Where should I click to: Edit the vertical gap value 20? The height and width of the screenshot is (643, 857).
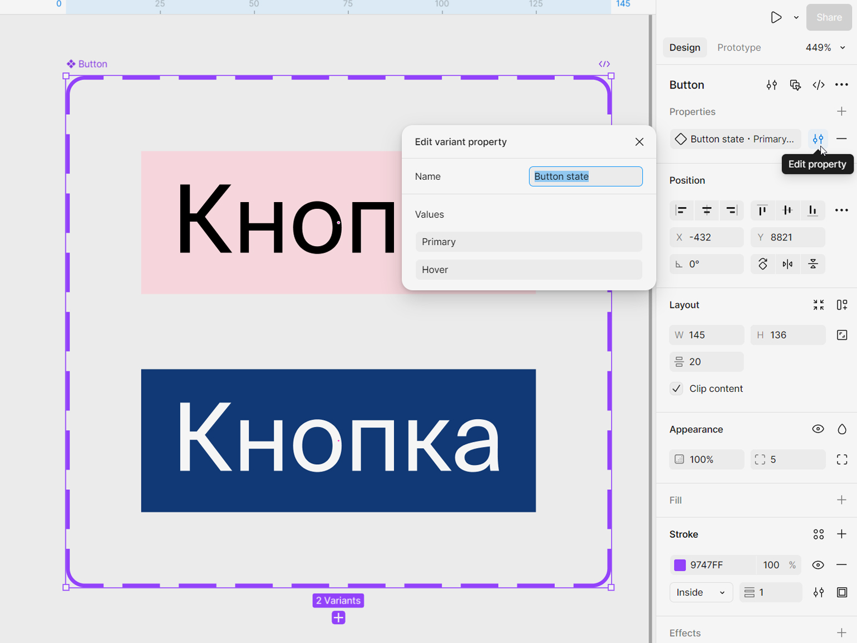(x=707, y=362)
